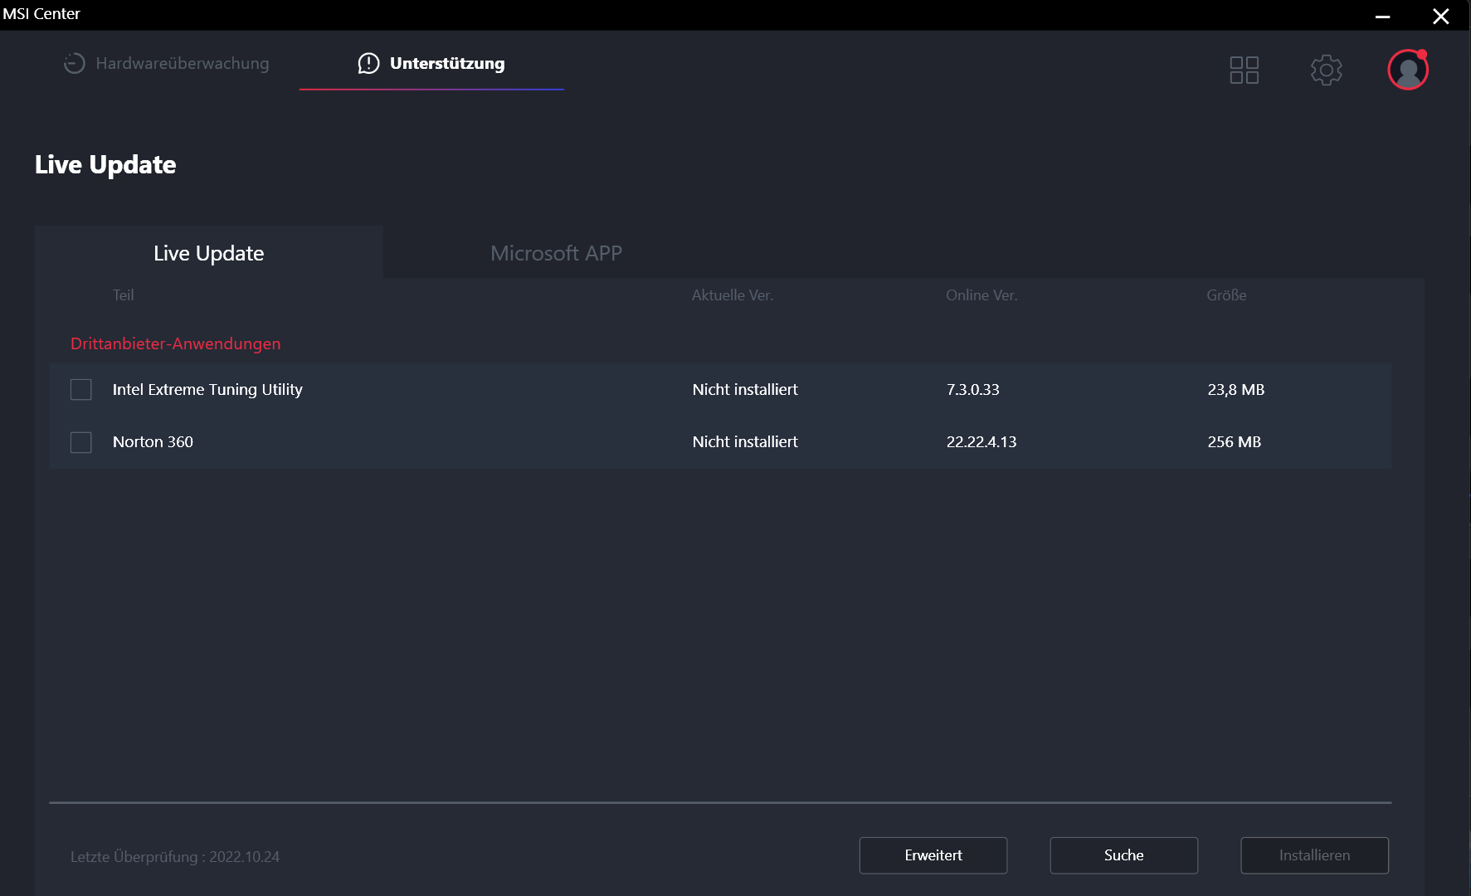
Task: Click the 256 MB size value
Action: (1235, 442)
